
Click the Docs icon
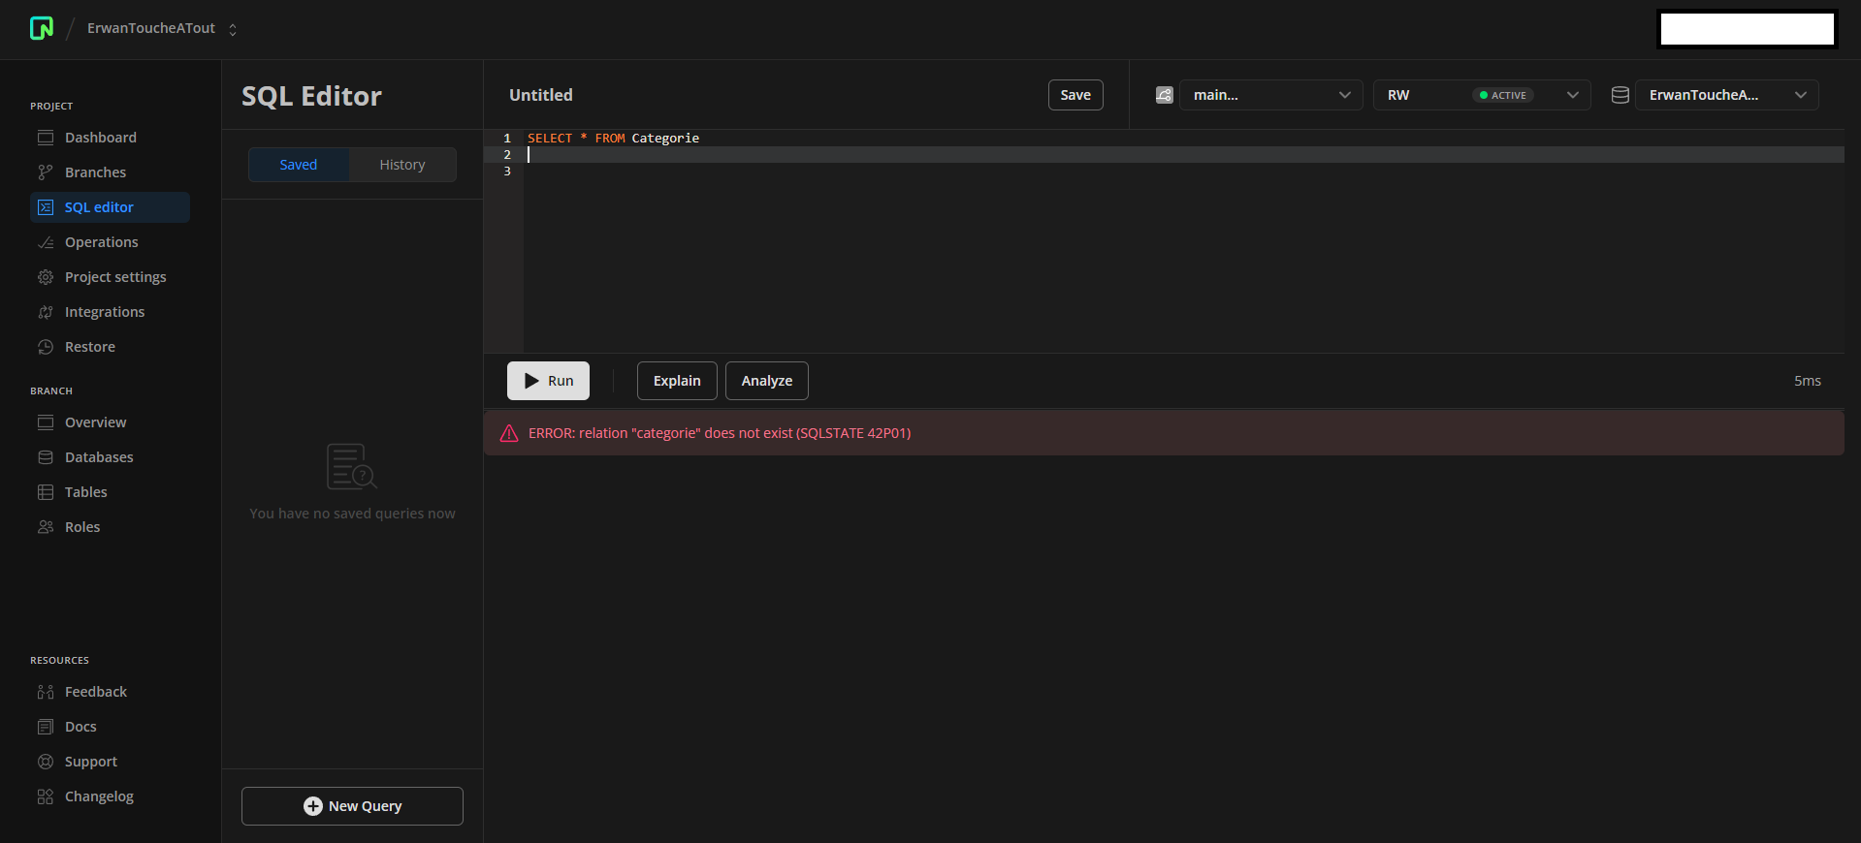click(46, 727)
